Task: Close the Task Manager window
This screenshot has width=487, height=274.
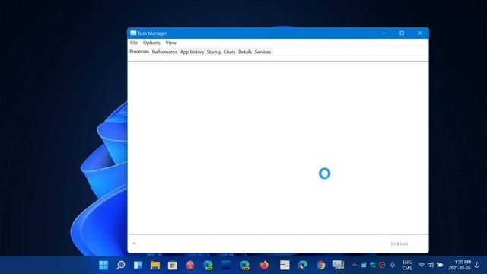Action: [420, 33]
